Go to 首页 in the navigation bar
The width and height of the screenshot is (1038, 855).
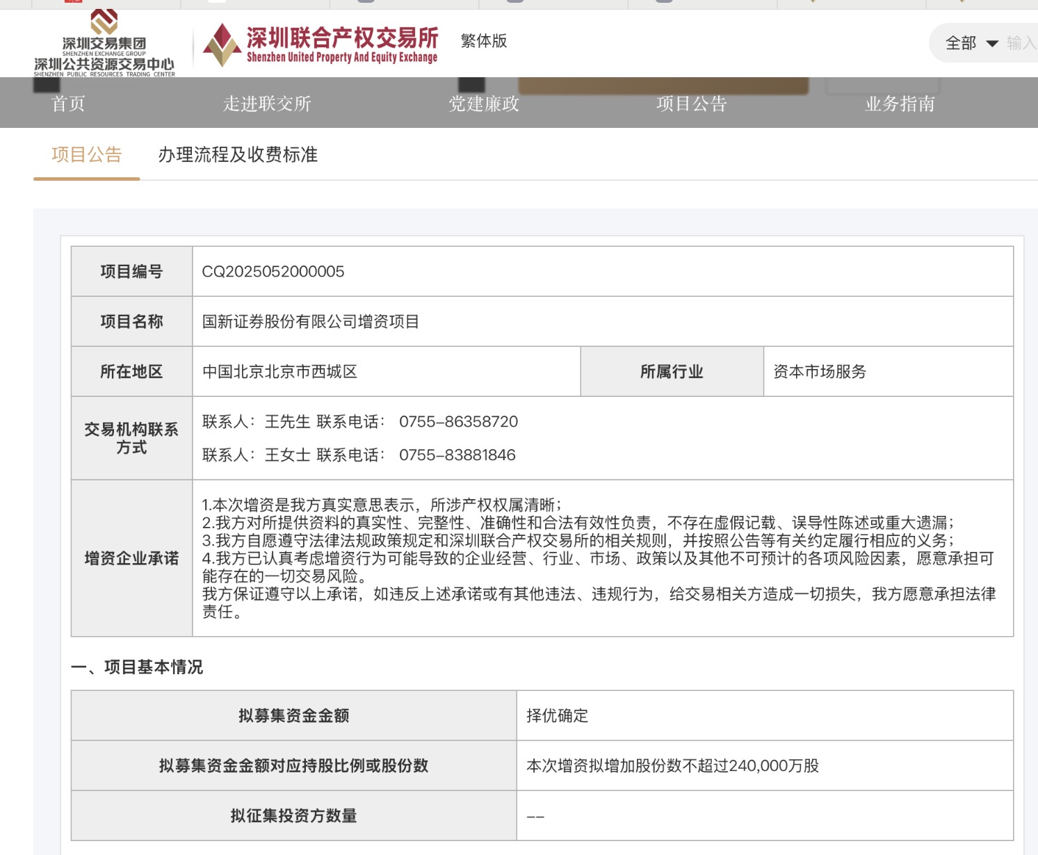tap(68, 104)
